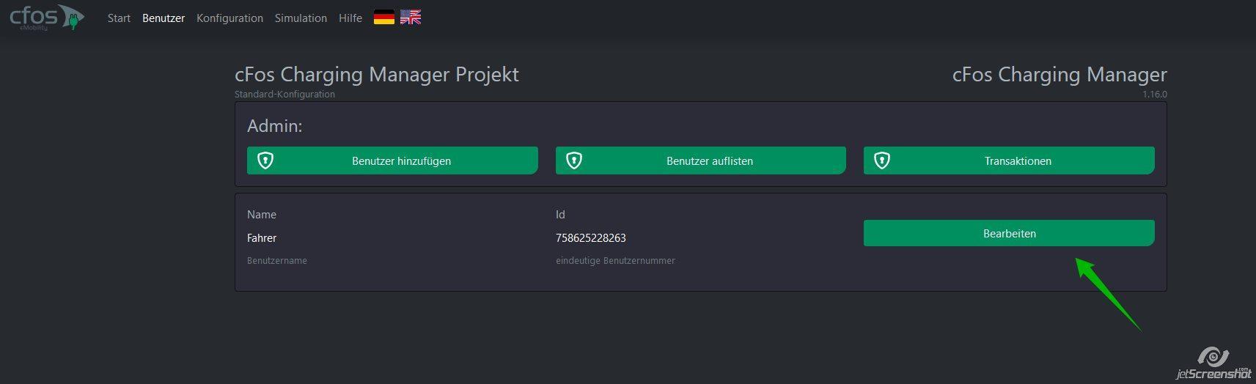Viewport: 1256px width, 384px height.
Task: Select the user name Fahrer
Action: point(262,238)
